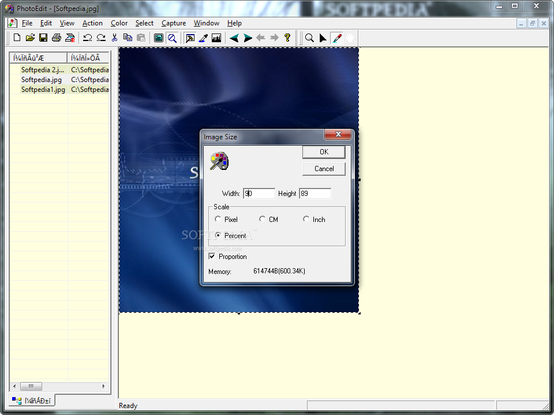Open the Select menu

pyautogui.click(x=144, y=23)
